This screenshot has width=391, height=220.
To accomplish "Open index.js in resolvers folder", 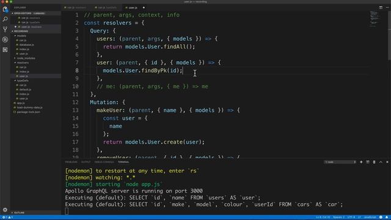I will [x=24, y=71].
